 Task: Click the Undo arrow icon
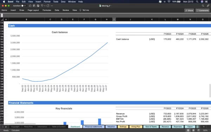[x=42, y=6]
